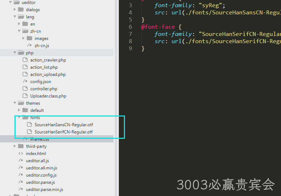
Task: Collapse the themes folder arrow
Action: (x=15, y=103)
